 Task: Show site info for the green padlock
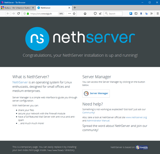tap(28, 14)
